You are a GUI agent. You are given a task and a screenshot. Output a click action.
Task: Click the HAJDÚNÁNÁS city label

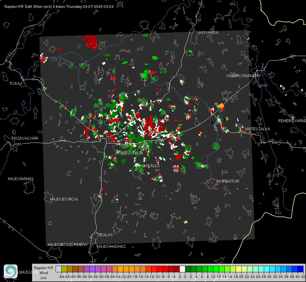click(21, 179)
